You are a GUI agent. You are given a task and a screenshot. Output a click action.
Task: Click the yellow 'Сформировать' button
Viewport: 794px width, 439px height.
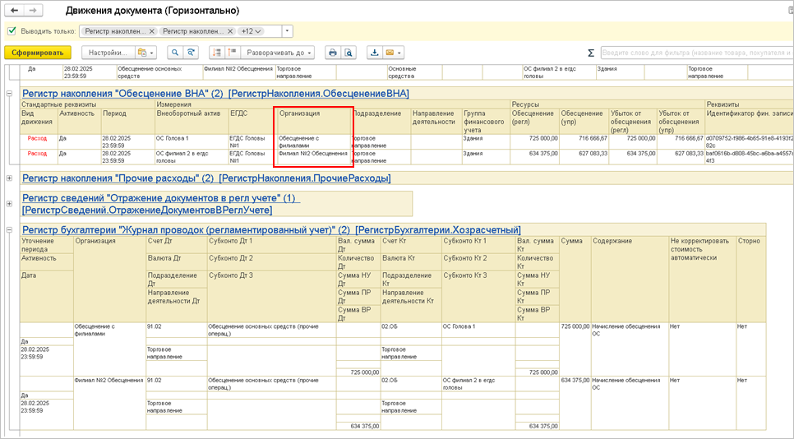tap(37, 53)
